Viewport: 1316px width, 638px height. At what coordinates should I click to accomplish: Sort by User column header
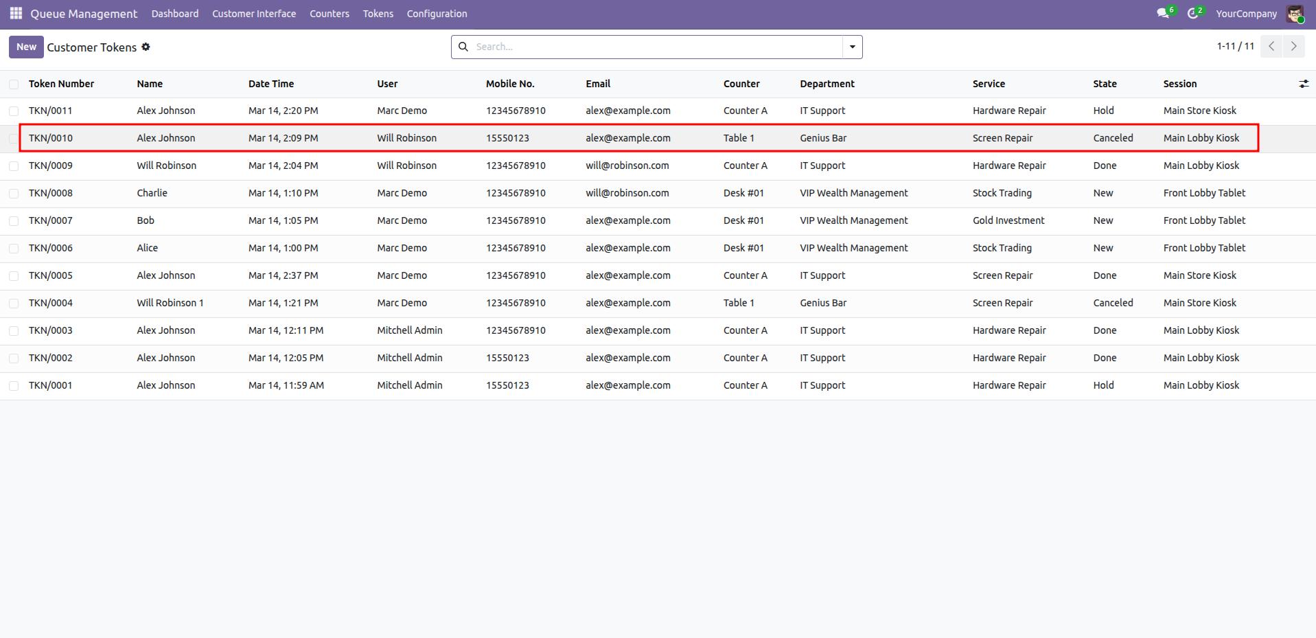click(x=387, y=84)
